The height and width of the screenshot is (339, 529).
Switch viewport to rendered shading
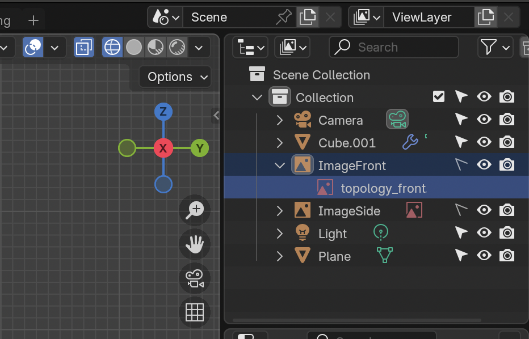[177, 47]
